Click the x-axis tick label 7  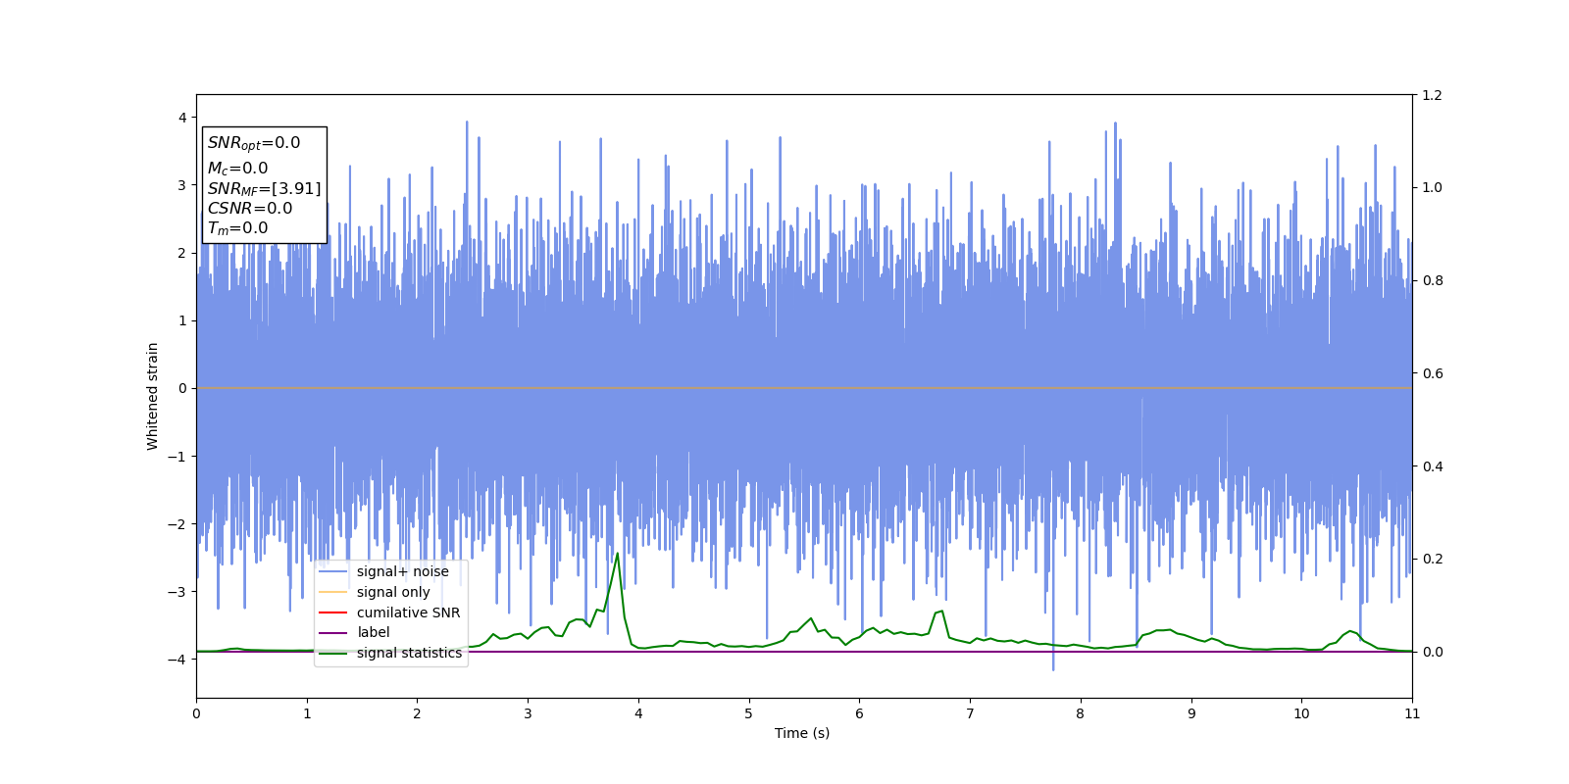[x=970, y=713]
